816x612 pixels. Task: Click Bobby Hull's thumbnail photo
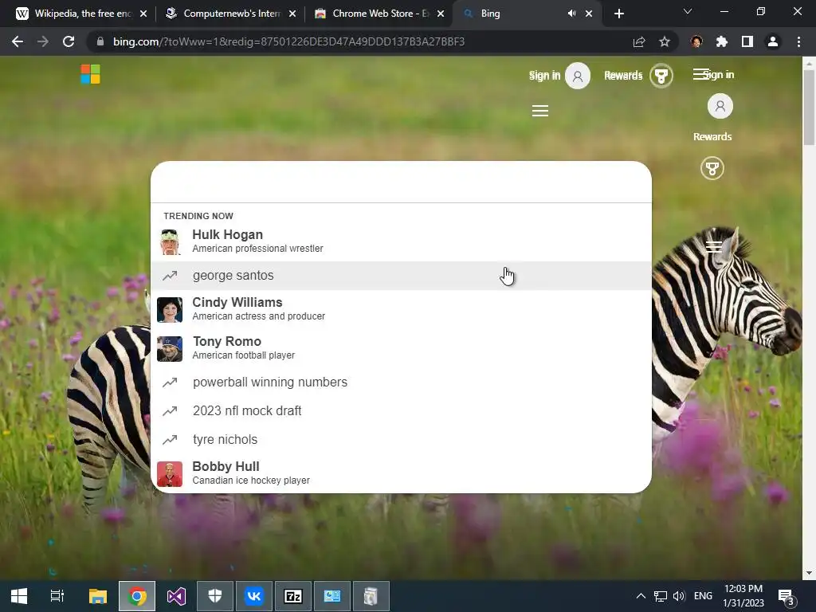[170, 473]
